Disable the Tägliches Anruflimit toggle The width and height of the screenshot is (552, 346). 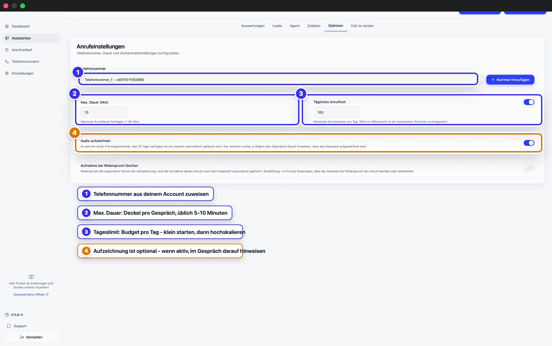click(x=529, y=102)
